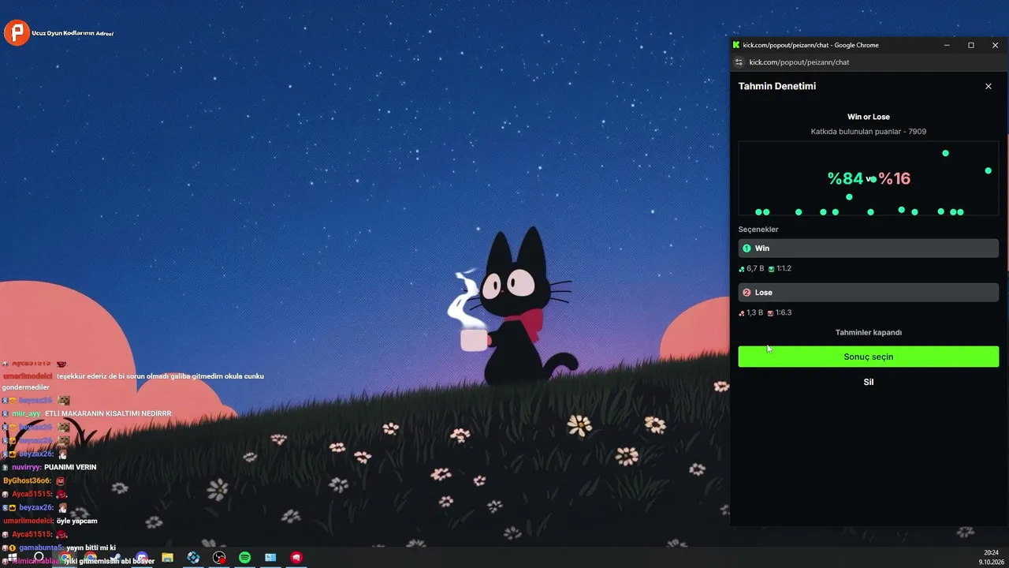The width and height of the screenshot is (1009, 568).
Task: Open the blue diamond app on the taskbar
Action: [x=193, y=557]
